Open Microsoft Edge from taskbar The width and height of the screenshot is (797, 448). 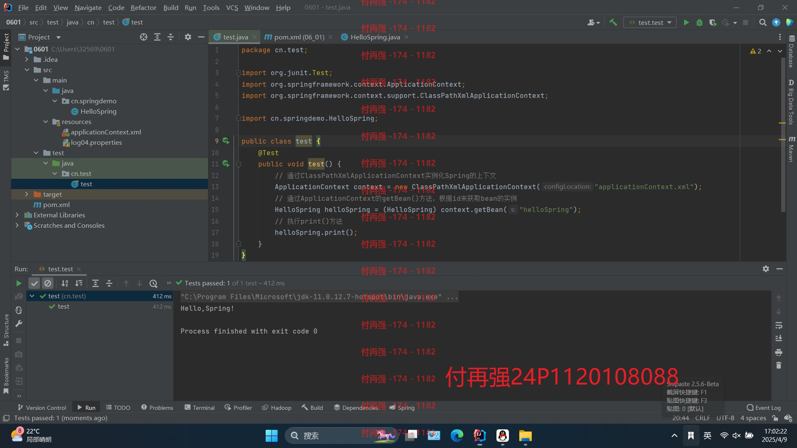[457, 436]
